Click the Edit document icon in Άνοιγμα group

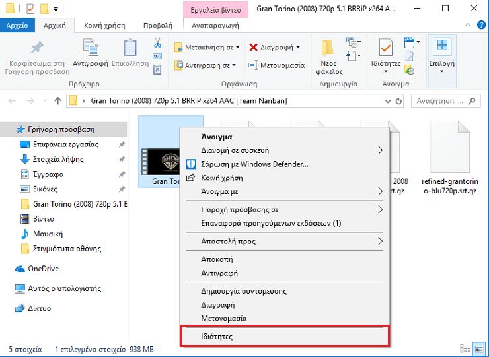click(x=410, y=56)
